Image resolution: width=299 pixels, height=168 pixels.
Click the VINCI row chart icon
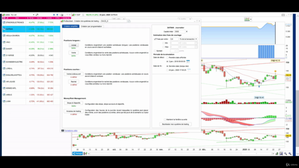tap(4, 42)
